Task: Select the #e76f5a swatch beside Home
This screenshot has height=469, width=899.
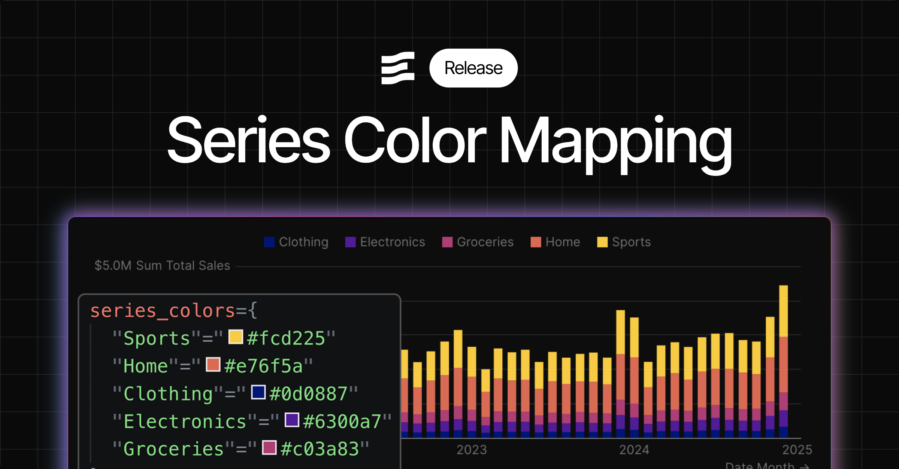Action: tap(212, 365)
